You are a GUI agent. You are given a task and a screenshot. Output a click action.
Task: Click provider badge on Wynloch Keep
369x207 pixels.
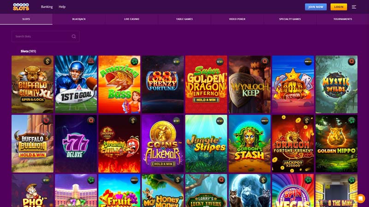click(x=264, y=62)
